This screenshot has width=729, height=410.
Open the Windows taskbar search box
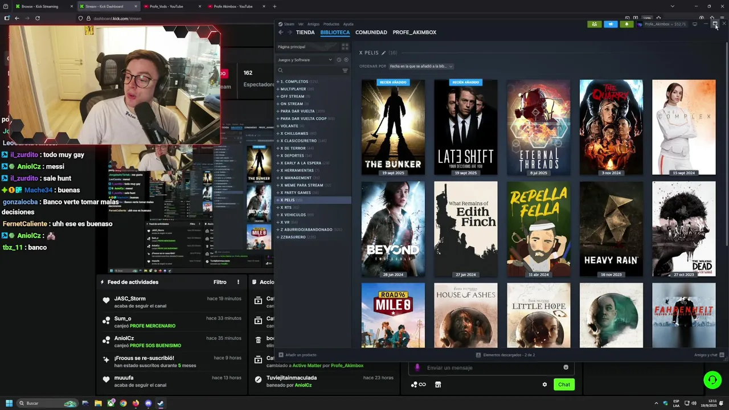coord(47,403)
